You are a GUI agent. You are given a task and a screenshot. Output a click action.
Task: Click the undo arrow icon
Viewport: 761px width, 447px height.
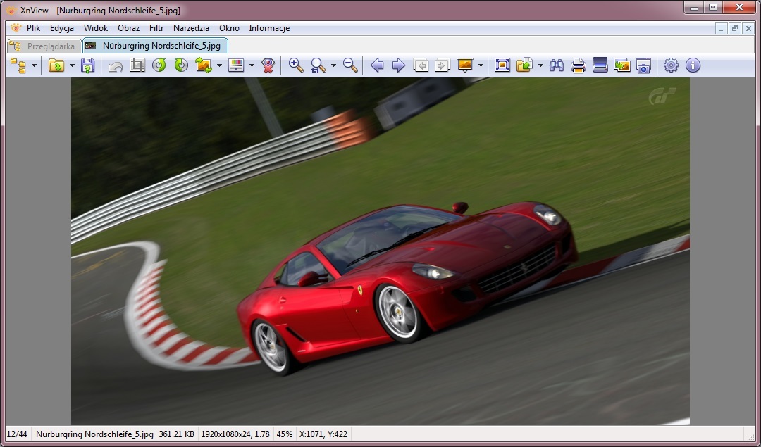point(116,65)
